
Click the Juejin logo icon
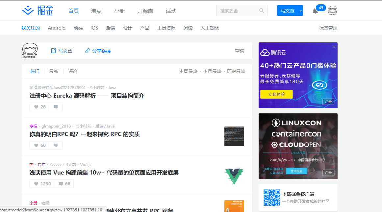tap(28, 11)
